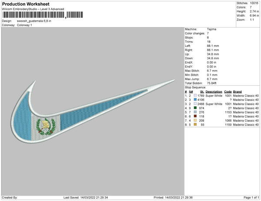Click 'Super White' in stop row 1
Image resolution: width=261 pixels, height=201 pixels.
(214, 96)
